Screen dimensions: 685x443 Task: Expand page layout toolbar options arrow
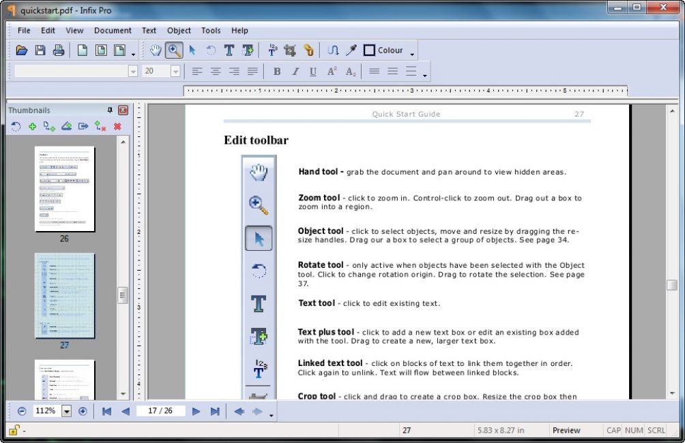(x=133, y=55)
